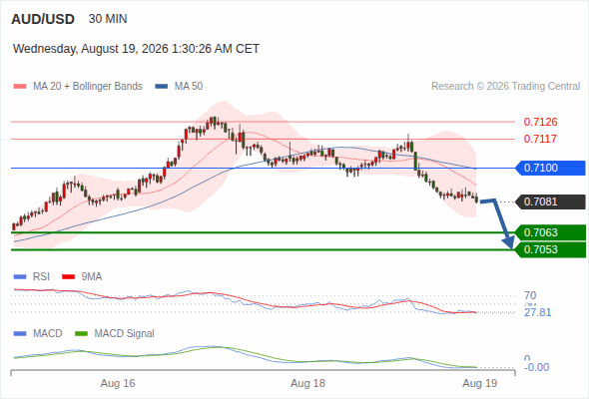Image resolution: width=589 pixels, height=399 pixels.
Task: Click the 30 MIN timeframe label
Action: click(108, 19)
